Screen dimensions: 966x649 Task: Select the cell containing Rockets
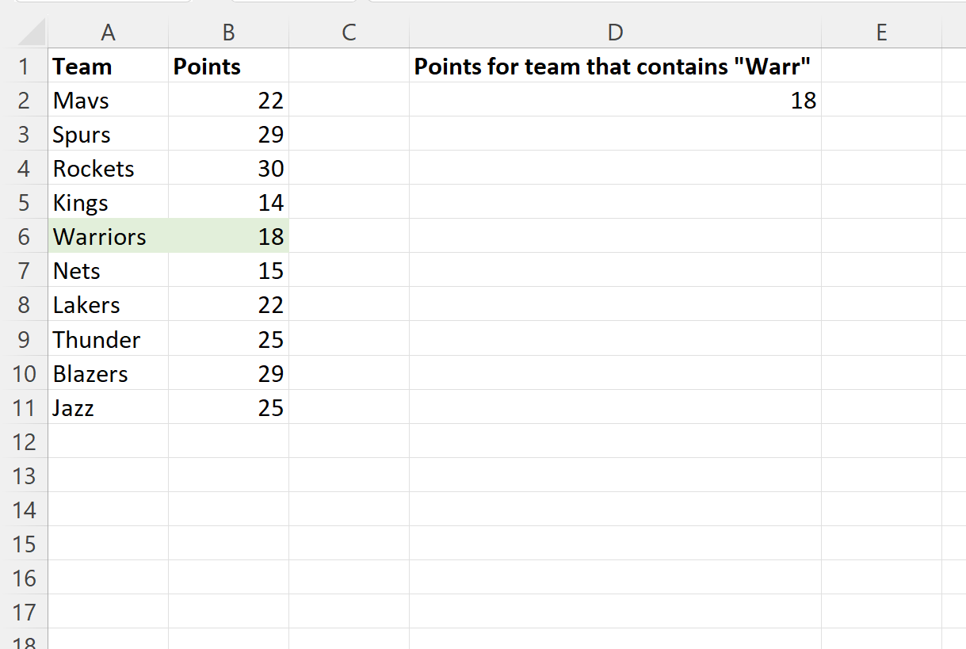click(108, 168)
